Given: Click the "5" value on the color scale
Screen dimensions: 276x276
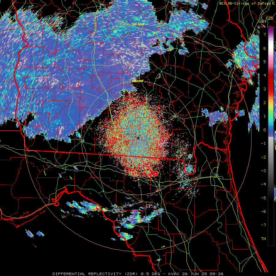Looking at the screenshot, I should pyautogui.click(x=265, y=62).
